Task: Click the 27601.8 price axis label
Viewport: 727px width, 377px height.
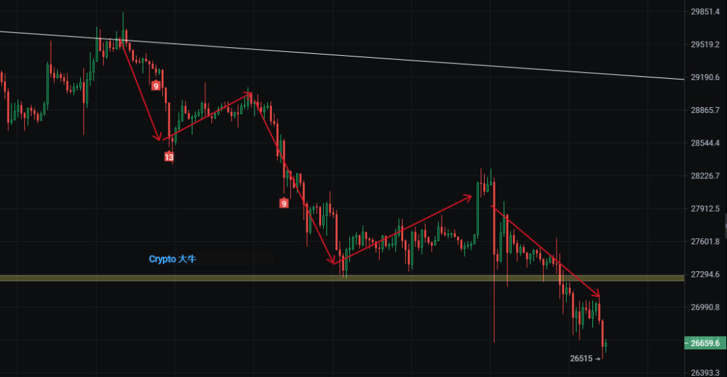Action: click(x=705, y=242)
